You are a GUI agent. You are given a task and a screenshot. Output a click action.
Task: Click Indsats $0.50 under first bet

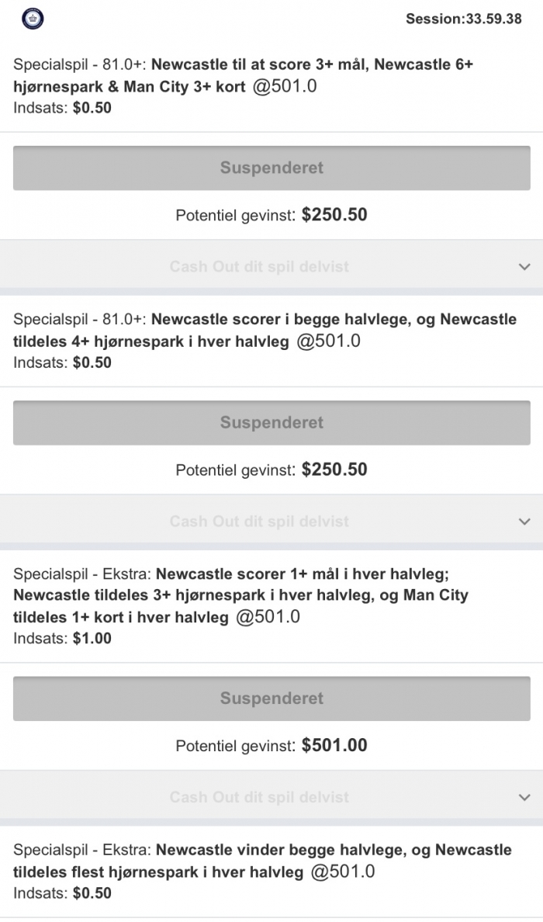pyautogui.click(x=62, y=108)
